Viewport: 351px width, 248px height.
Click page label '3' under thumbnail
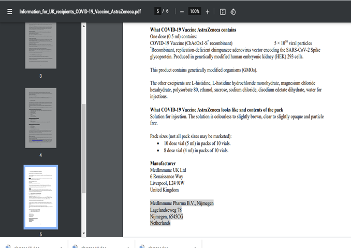point(40,76)
